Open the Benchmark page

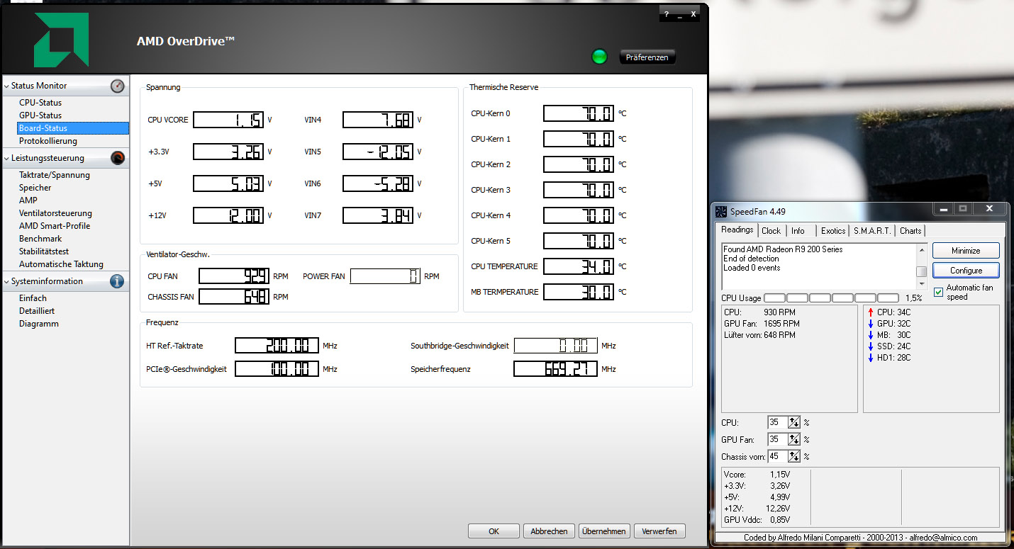point(40,239)
